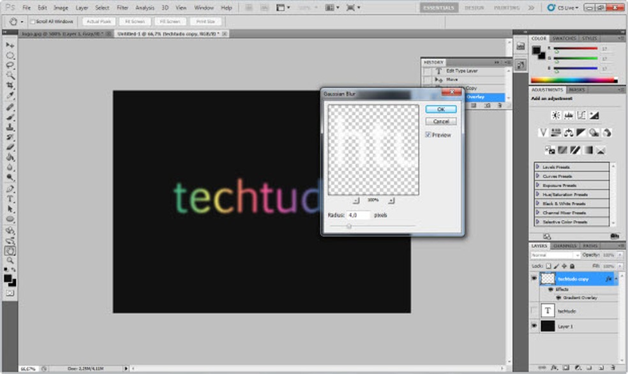Switch to the Channels tab

565,246
